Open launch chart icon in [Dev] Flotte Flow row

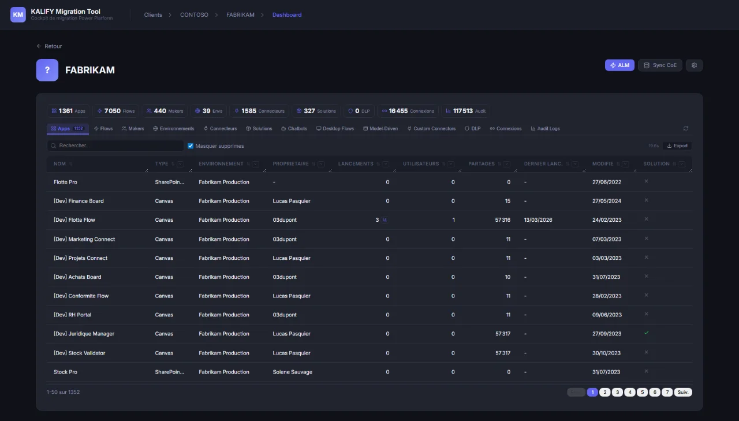click(385, 220)
